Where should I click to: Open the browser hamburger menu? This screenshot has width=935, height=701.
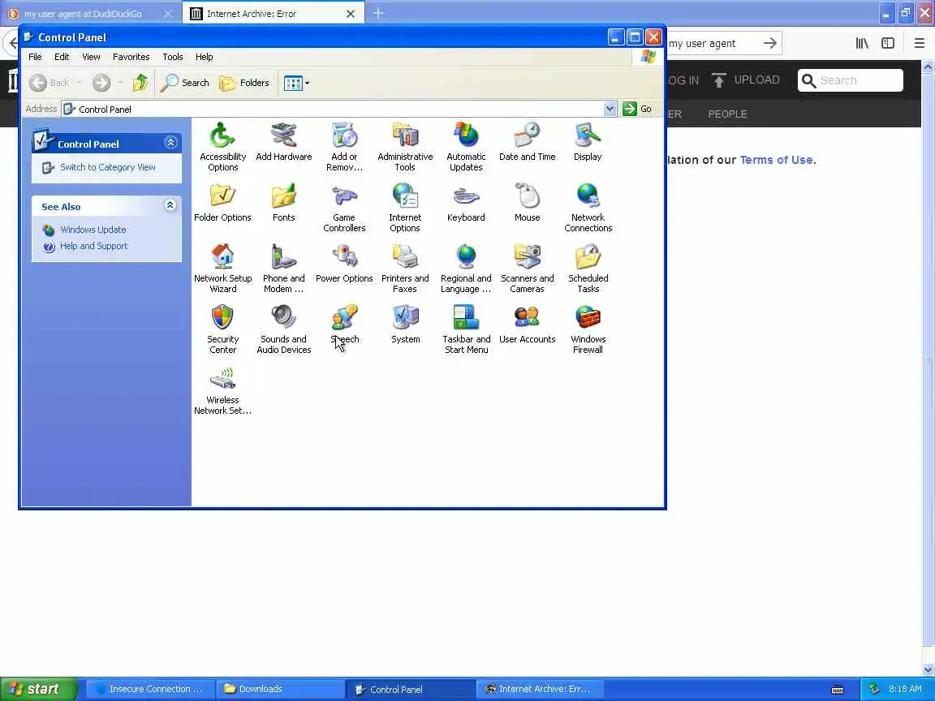(x=920, y=43)
